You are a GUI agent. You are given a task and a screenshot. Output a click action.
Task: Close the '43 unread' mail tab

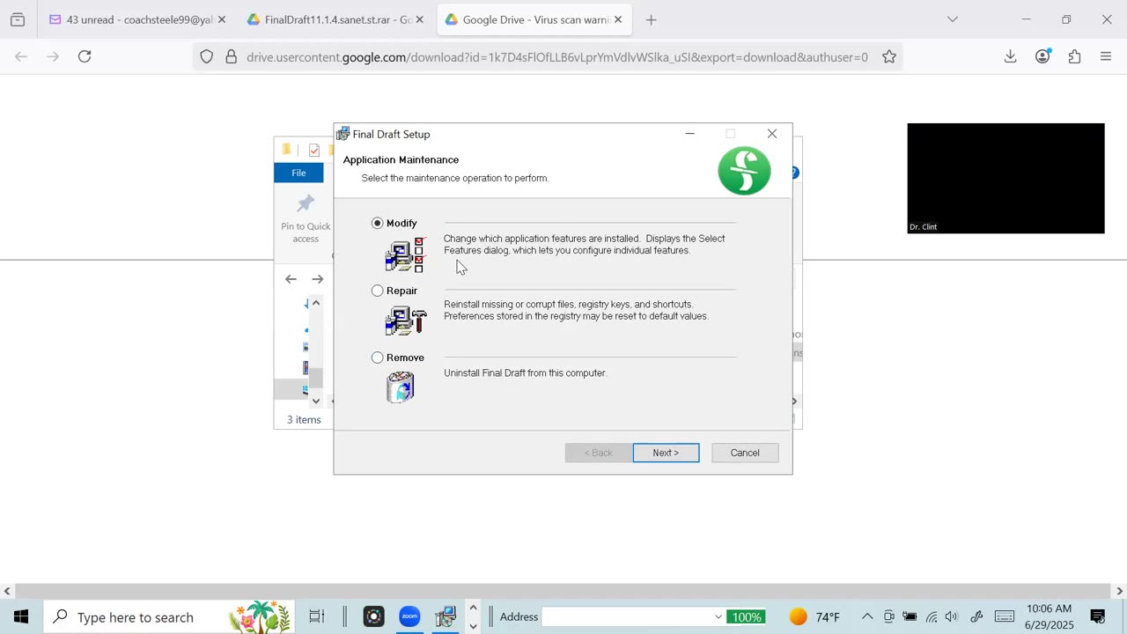(x=222, y=19)
